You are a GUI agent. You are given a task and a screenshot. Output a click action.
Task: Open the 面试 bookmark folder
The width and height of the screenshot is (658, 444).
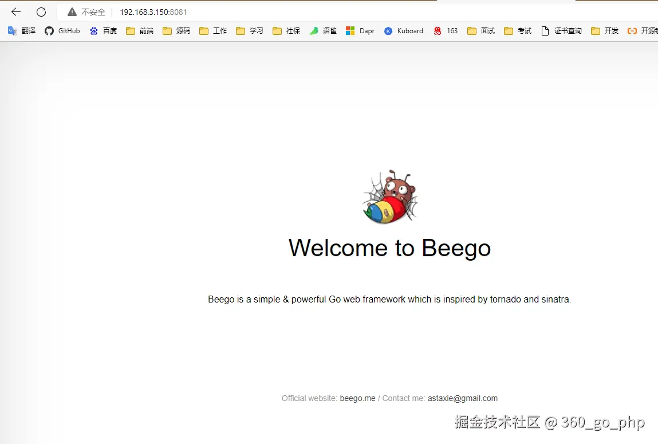coord(481,30)
